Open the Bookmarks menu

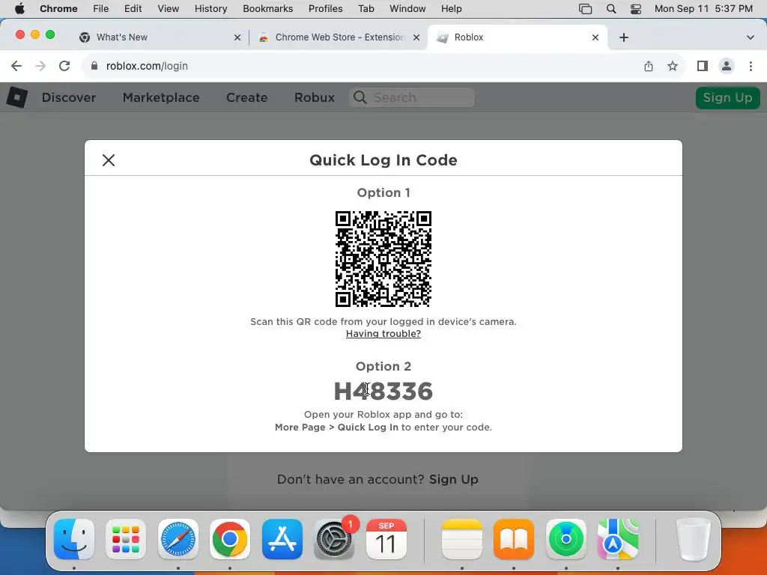click(x=267, y=9)
